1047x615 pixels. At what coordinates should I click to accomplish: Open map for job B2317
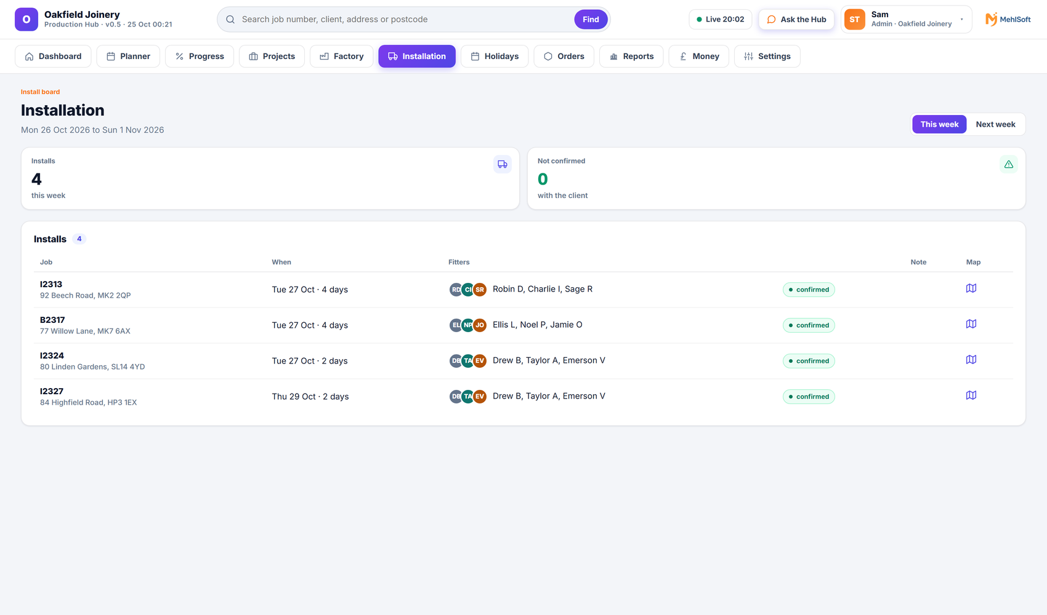click(971, 324)
